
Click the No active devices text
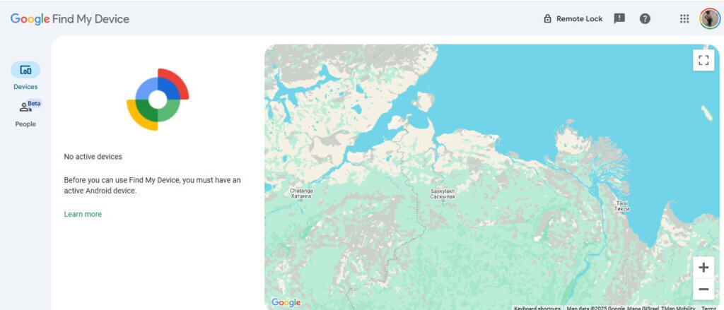(93, 157)
